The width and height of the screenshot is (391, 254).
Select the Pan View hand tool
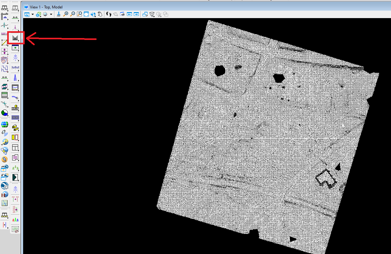pos(100,14)
